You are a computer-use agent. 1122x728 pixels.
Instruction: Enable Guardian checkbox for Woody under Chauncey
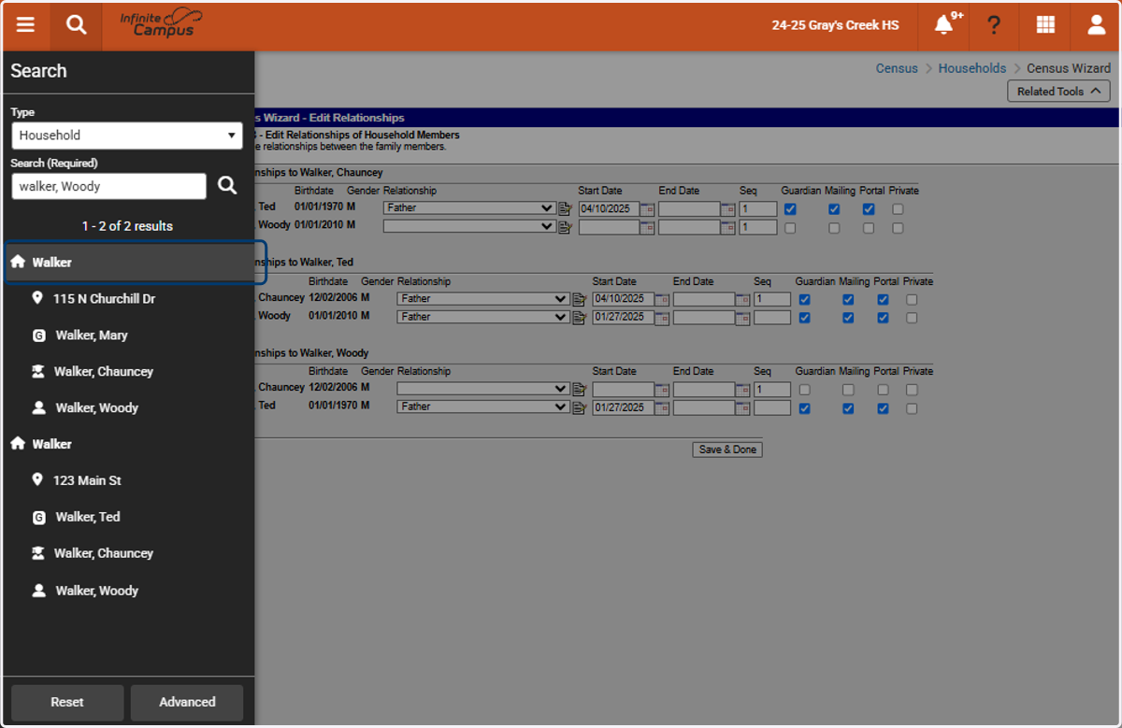[790, 228]
